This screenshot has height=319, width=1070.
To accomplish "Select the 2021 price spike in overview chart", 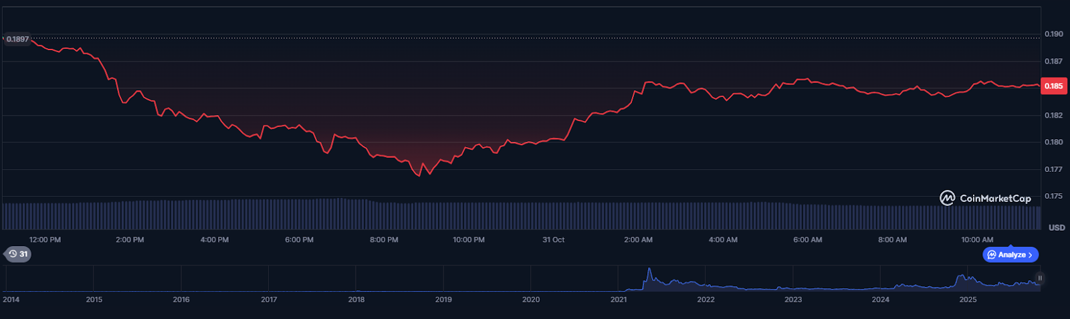I will (x=648, y=274).
